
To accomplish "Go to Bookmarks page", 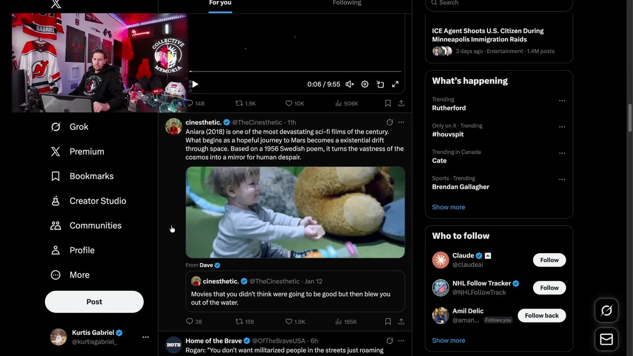I will tap(82, 176).
